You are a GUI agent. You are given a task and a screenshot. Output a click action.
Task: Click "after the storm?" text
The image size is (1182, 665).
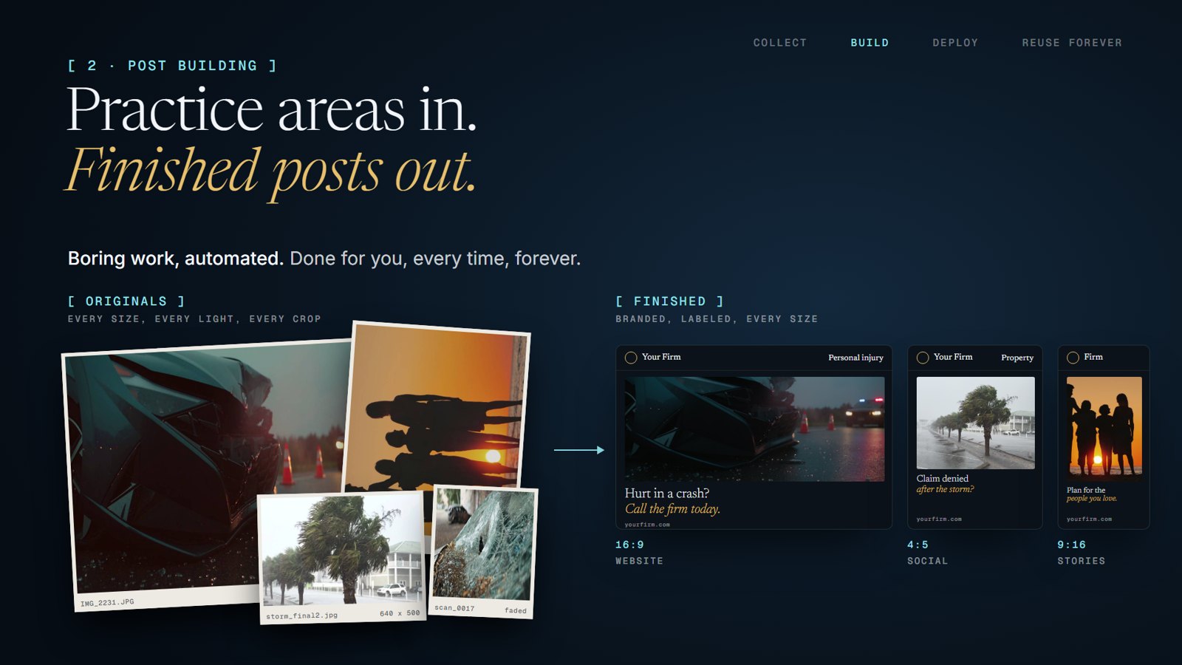tap(946, 489)
